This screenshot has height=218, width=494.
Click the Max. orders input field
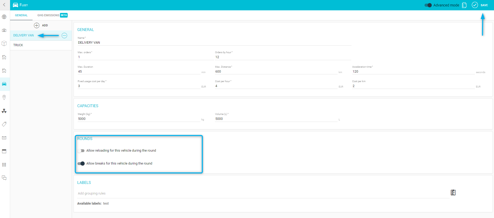pyautogui.click(x=146, y=57)
